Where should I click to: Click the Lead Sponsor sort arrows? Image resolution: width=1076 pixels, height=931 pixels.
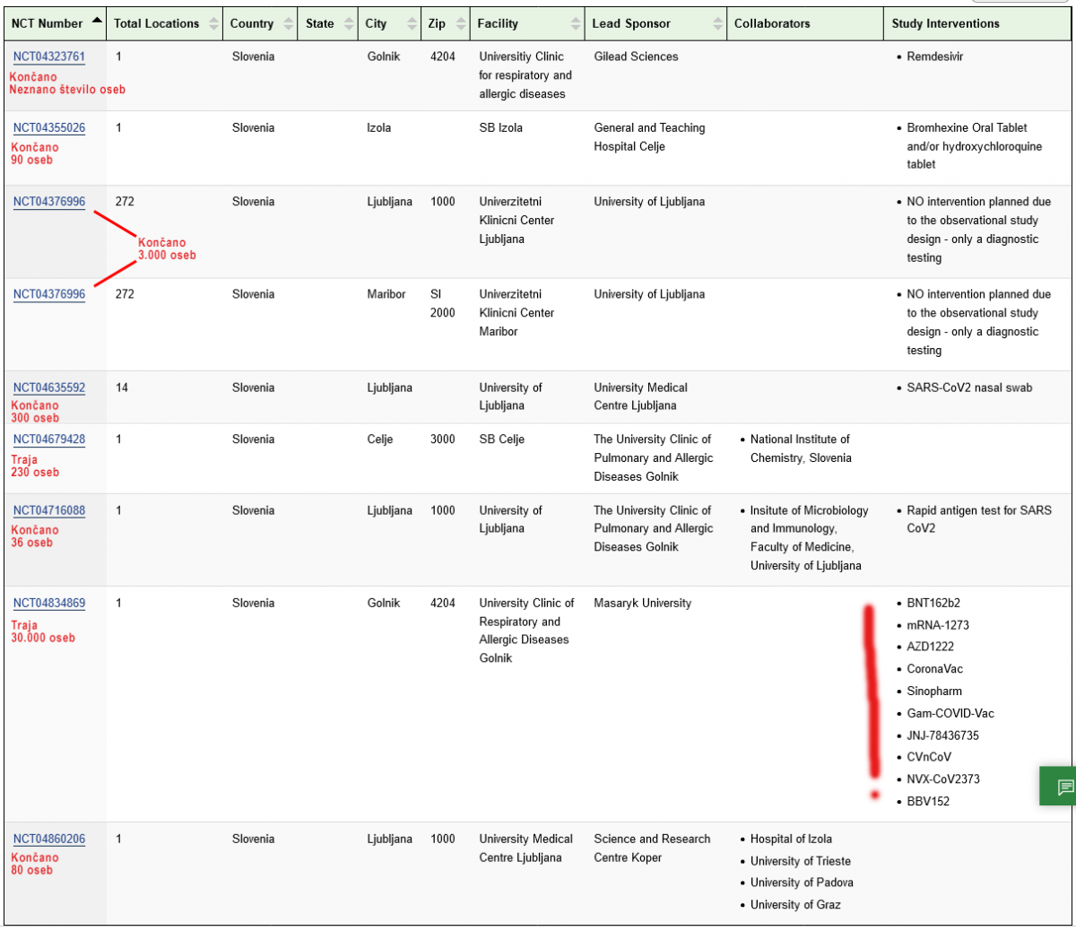pyautogui.click(x=717, y=24)
